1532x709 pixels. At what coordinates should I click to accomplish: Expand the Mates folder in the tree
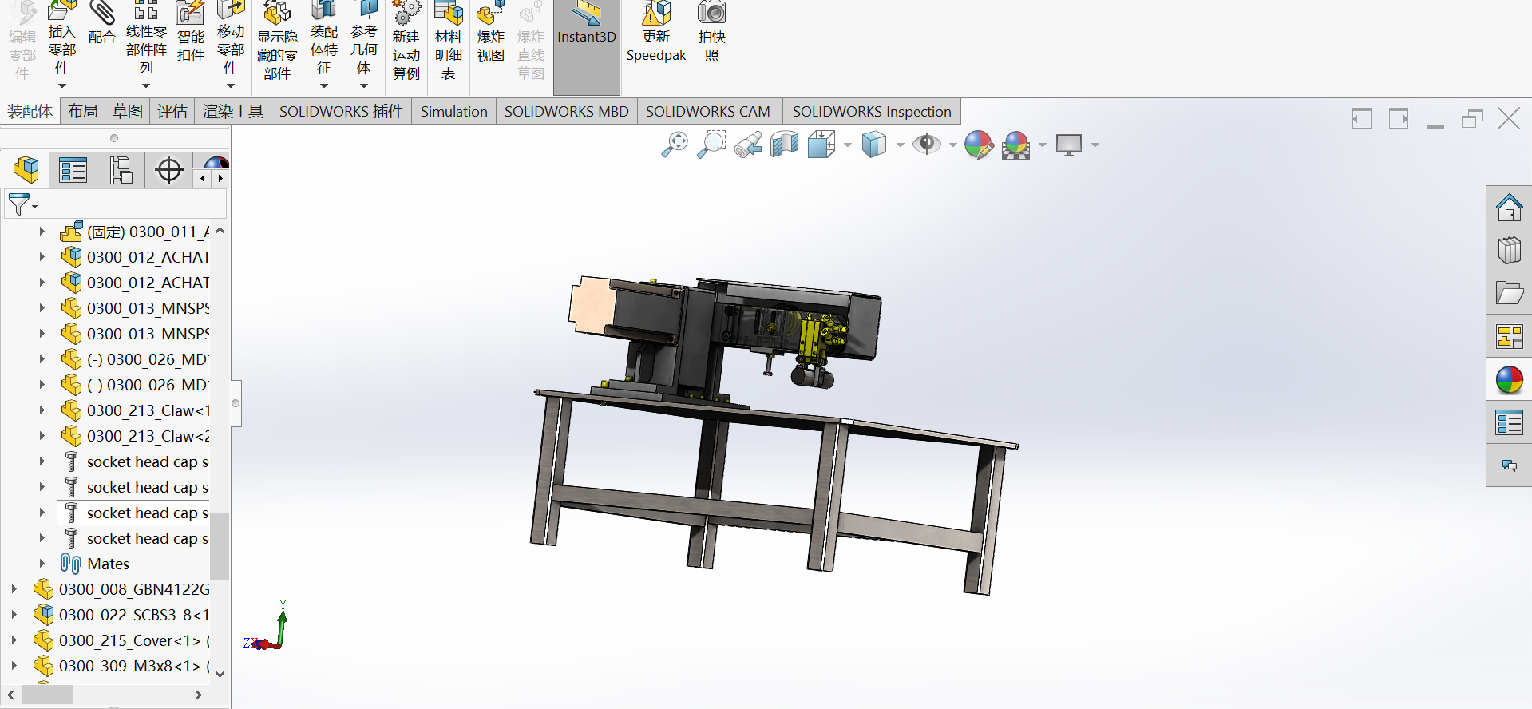[x=42, y=564]
